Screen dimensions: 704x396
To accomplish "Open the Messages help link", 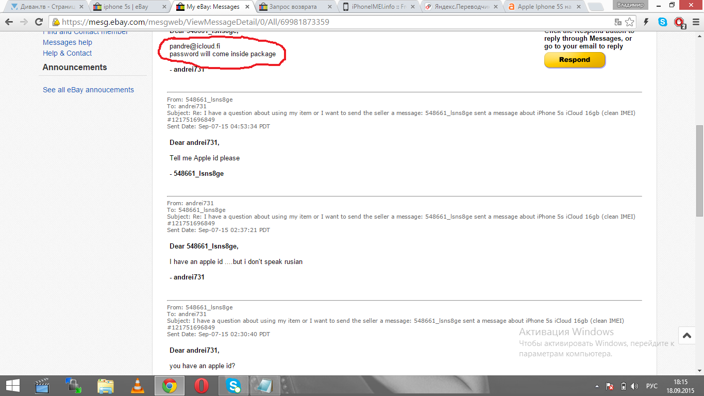I will point(68,42).
